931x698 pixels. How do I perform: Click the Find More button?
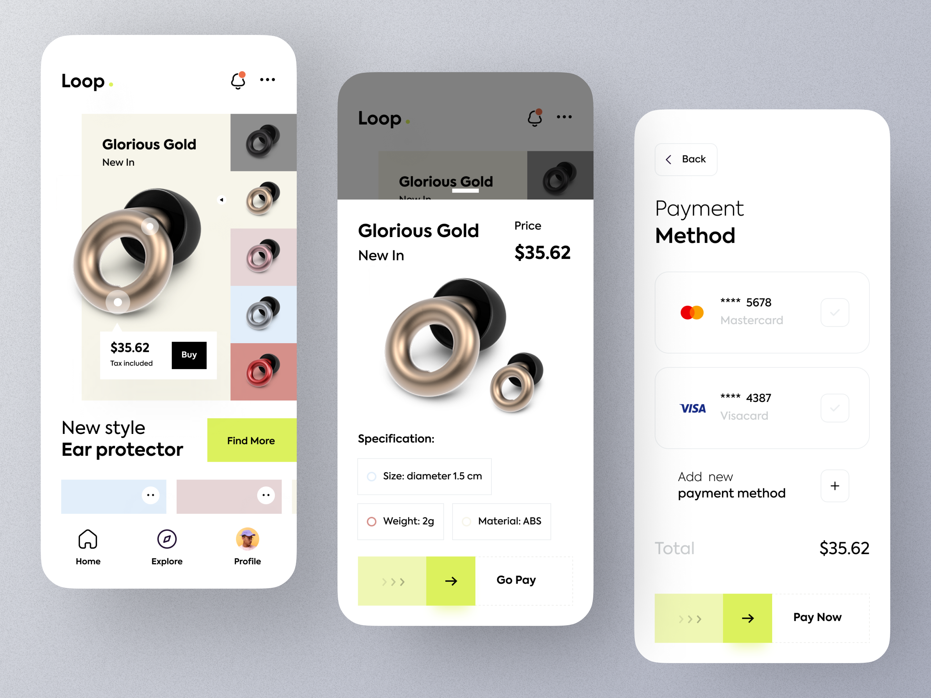pyautogui.click(x=251, y=441)
